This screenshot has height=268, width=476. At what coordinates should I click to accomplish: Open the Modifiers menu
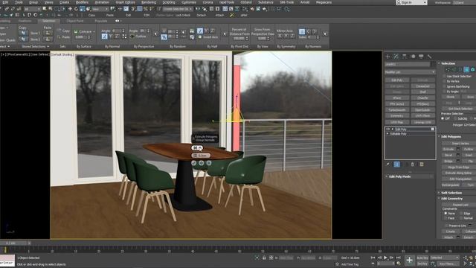click(82, 2)
